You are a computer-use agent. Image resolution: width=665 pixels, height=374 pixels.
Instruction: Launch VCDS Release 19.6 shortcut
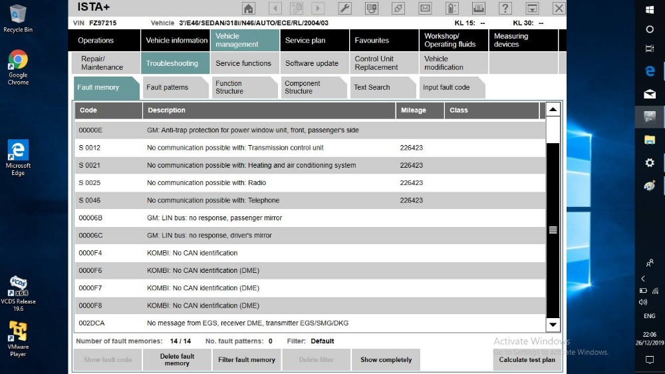click(x=18, y=293)
